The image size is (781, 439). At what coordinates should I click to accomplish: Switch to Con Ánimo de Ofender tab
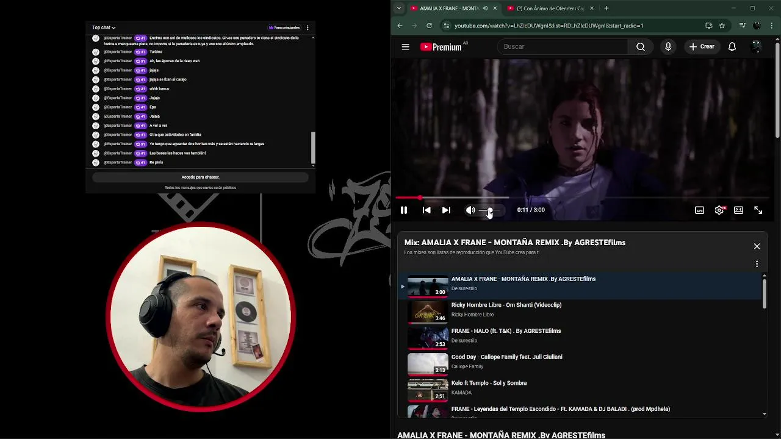pyautogui.click(x=550, y=9)
